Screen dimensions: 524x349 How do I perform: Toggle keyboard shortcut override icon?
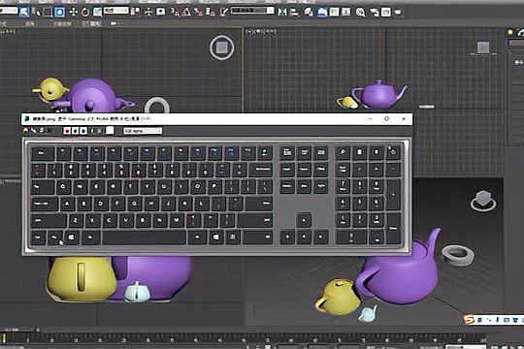pyautogui.click(x=161, y=12)
